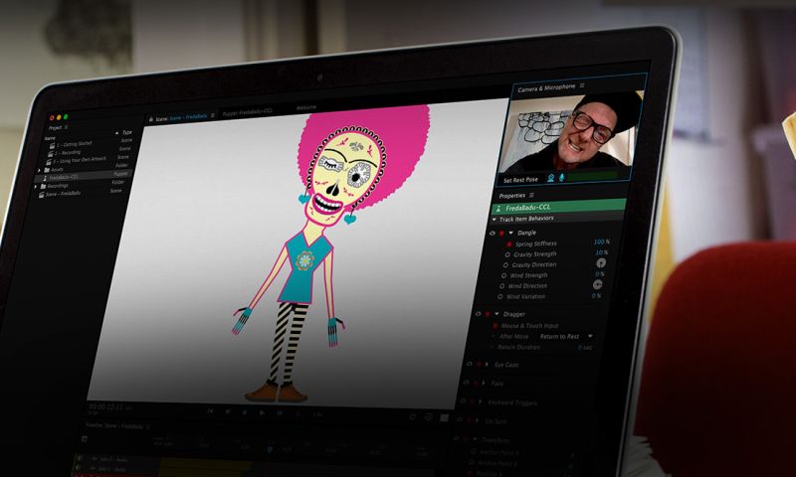Open the Scene panel menu icon
Screen dimensions: 796x477
[x=213, y=115]
